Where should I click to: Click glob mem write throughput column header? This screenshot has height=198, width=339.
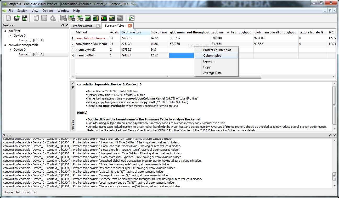coord(232,32)
